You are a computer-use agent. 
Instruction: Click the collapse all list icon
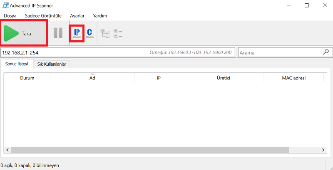click(x=118, y=33)
